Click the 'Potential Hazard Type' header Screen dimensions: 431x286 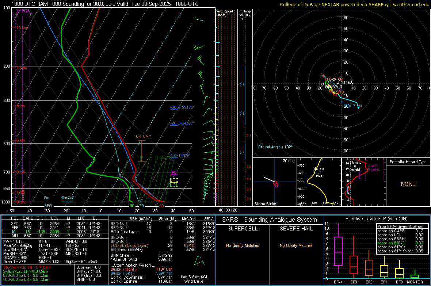click(x=408, y=162)
